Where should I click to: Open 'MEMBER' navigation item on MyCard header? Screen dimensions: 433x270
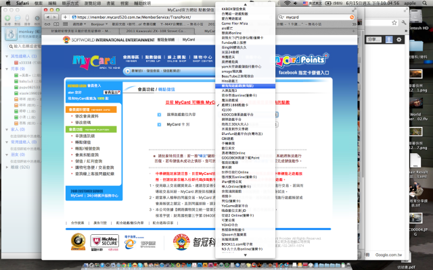(131, 59)
